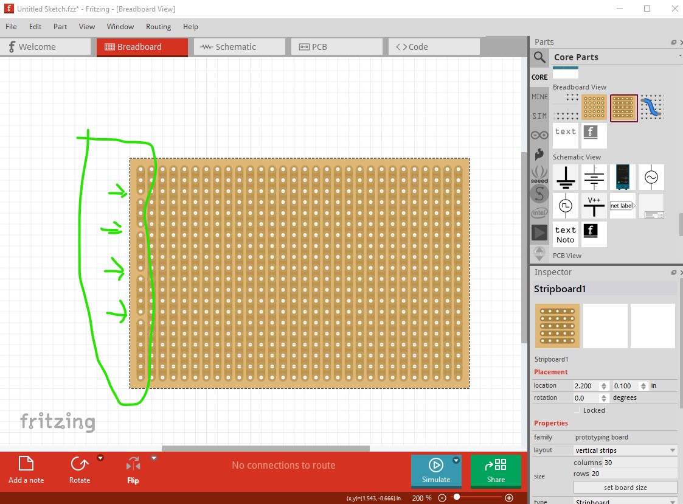Screen dimensions: 683x504
Task: Select the breadboard part
Action: [x=566, y=107]
